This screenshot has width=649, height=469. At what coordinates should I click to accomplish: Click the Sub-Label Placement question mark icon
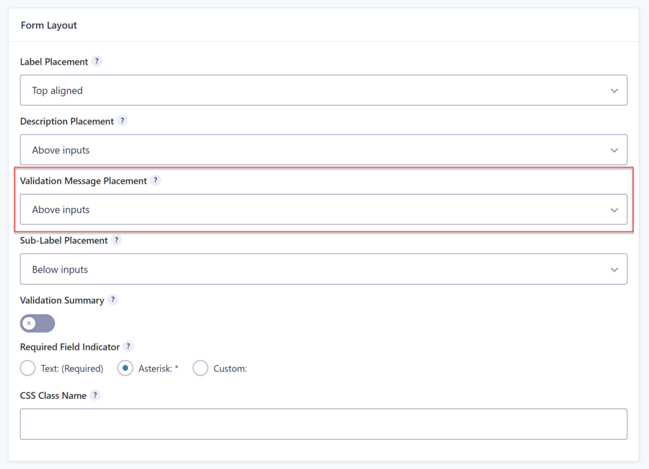pos(116,240)
